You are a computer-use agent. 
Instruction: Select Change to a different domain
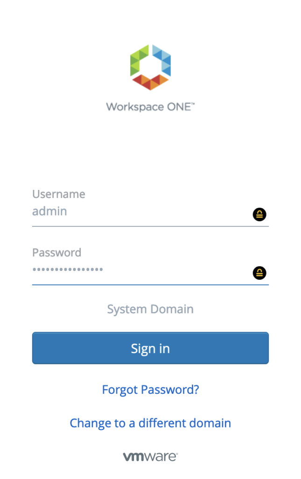(x=150, y=423)
